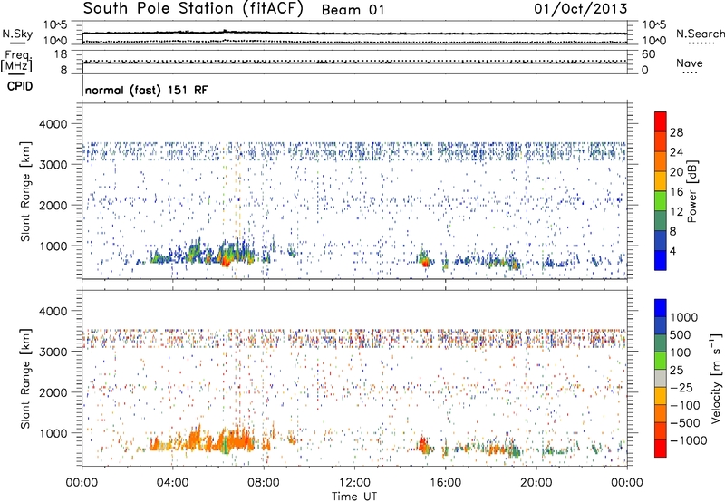
Task: Click the date 01/Oct/2013
Action: point(581,8)
